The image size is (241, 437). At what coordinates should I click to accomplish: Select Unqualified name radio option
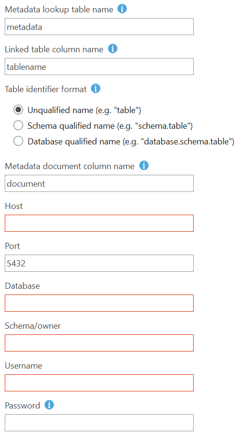click(18, 110)
